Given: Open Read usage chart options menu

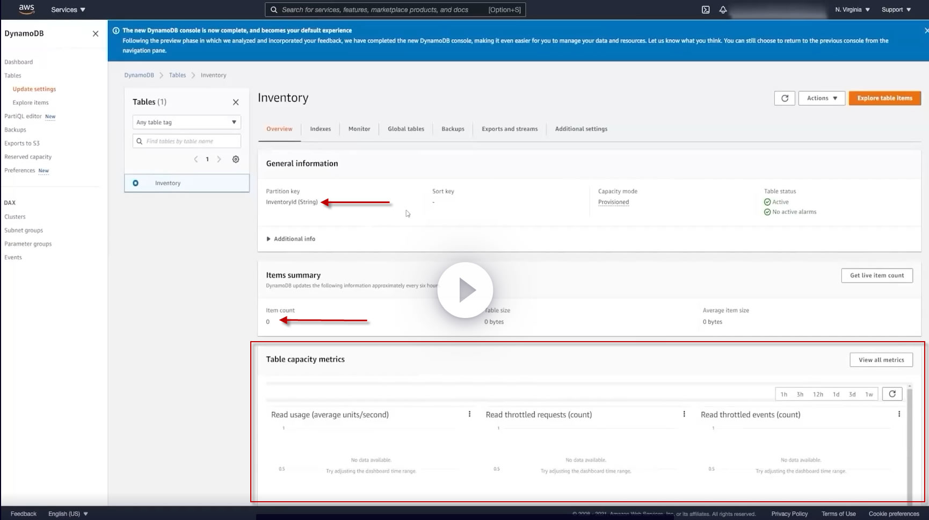Looking at the screenshot, I should (469, 414).
